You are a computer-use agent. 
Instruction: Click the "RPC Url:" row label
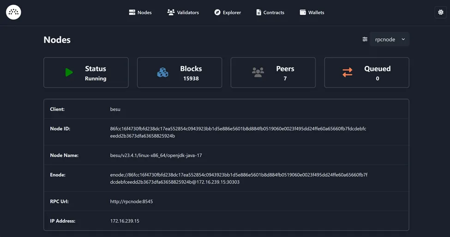60,201
